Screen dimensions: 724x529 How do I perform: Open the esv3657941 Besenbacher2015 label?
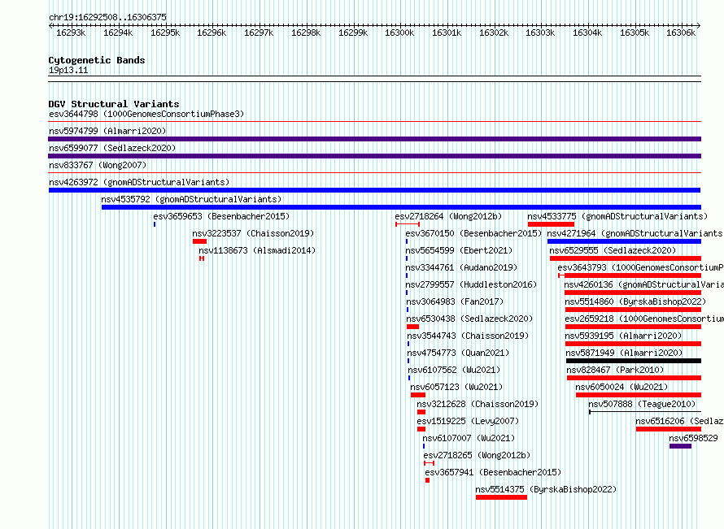click(493, 472)
